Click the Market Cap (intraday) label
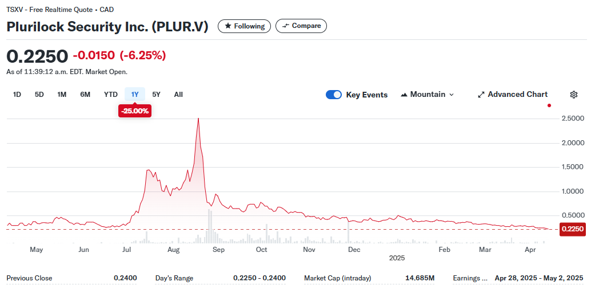 [338, 278]
